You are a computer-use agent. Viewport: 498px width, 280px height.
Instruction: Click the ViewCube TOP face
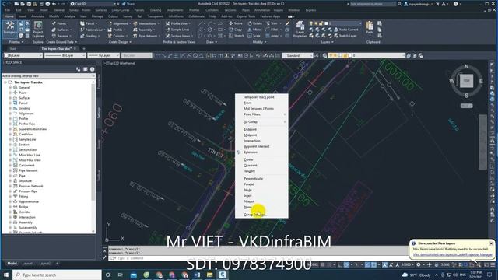(466, 81)
